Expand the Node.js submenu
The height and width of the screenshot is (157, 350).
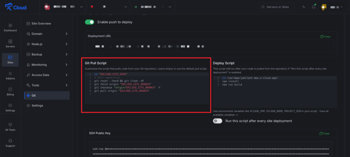coord(66,44)
